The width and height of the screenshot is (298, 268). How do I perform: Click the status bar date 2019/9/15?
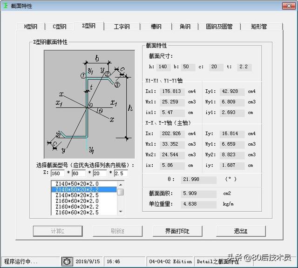(88, 261)
